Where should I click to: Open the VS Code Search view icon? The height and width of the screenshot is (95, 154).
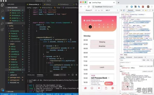[x=2, y=11]
